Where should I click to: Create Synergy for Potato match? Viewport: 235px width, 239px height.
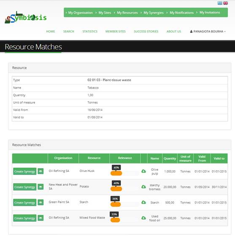(x=25, y=187)
